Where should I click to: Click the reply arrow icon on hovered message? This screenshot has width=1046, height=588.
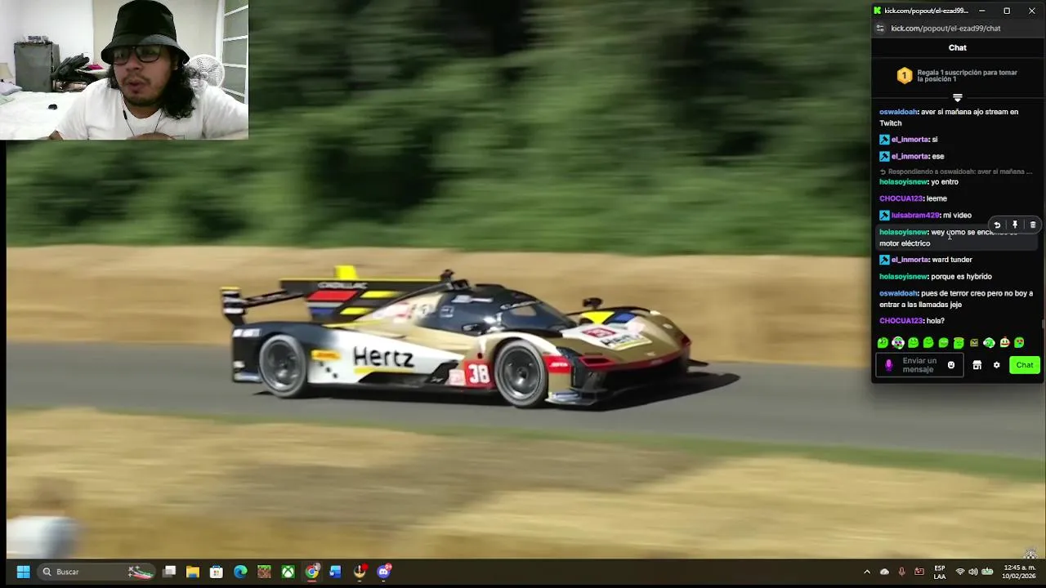(997, 225)
